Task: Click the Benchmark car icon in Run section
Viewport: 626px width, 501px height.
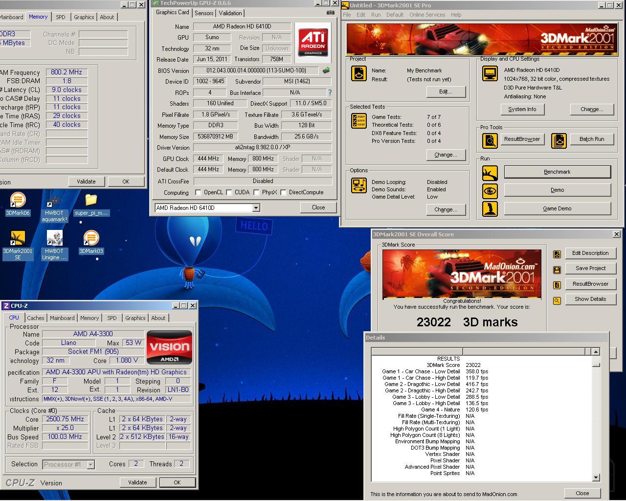Action: [x=490, y=173]
